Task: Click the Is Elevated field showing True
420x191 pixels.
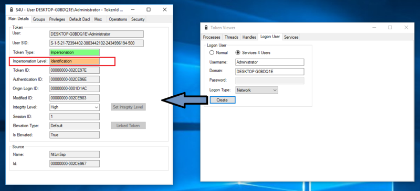Action: [75, 134]
